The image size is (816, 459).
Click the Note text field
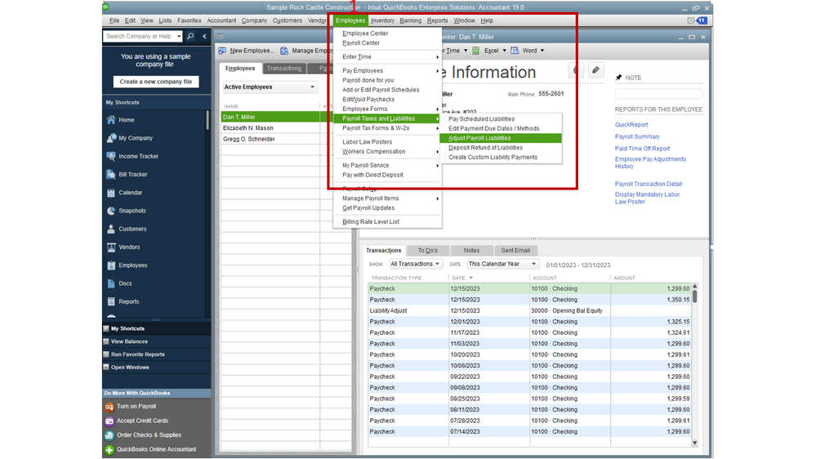(x=658, y=94)
